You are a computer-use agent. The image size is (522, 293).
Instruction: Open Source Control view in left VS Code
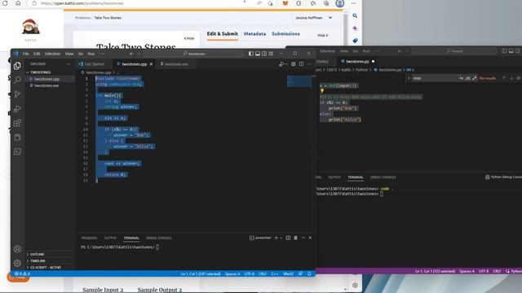[17, 94]
